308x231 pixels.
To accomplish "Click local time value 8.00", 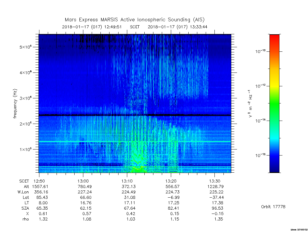I will (43, 203).
